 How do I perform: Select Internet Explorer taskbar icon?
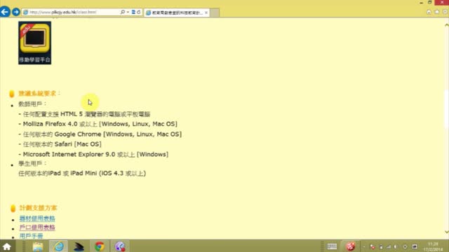pyautogui.click(x=59, y=246)
